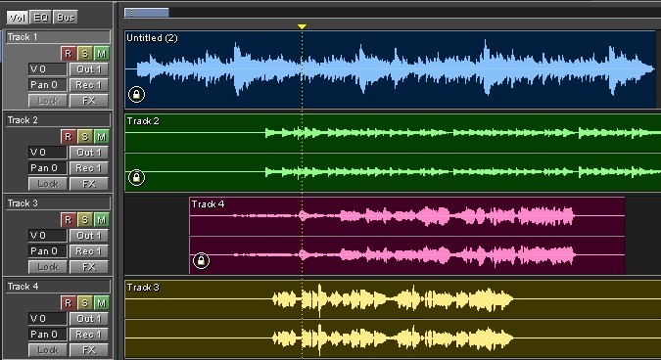The height and width of the screenshot is (360, 661).
Task: Switch to the EQ tab
Action: [41, 18]
